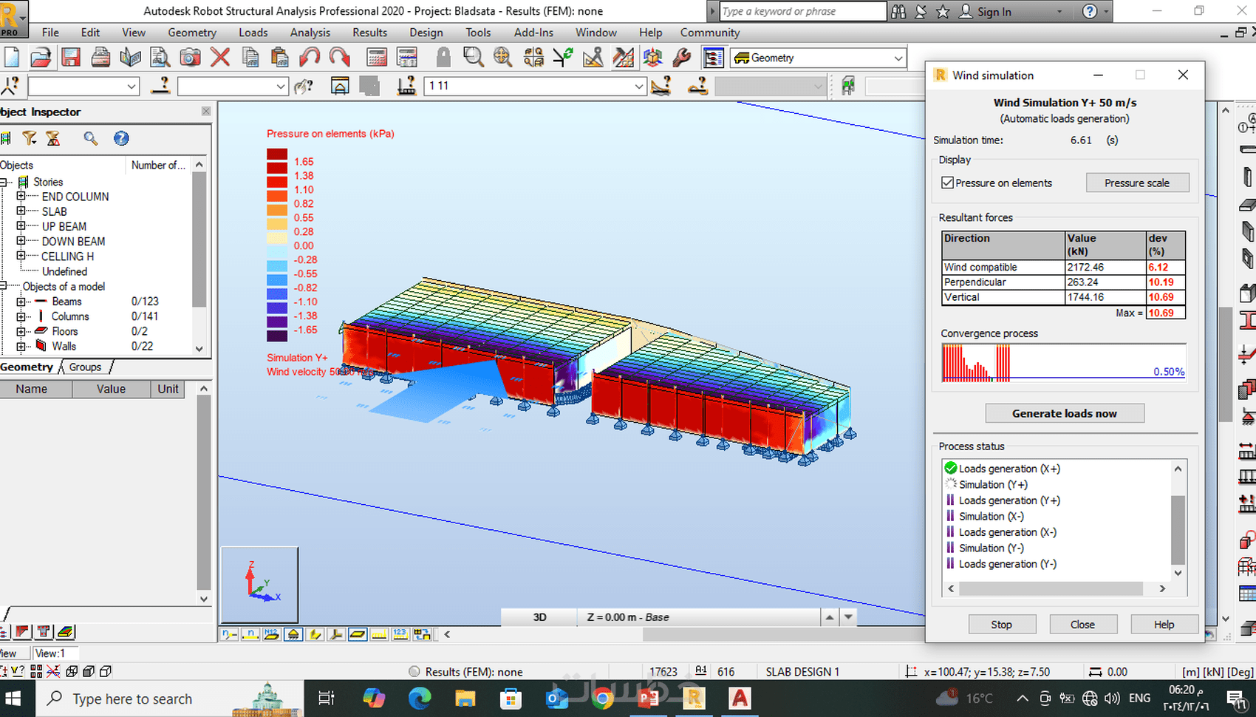1256x717 pixels.
Task: Click the filter funnel icon in Object Inspector
Action: pos(30,138)
